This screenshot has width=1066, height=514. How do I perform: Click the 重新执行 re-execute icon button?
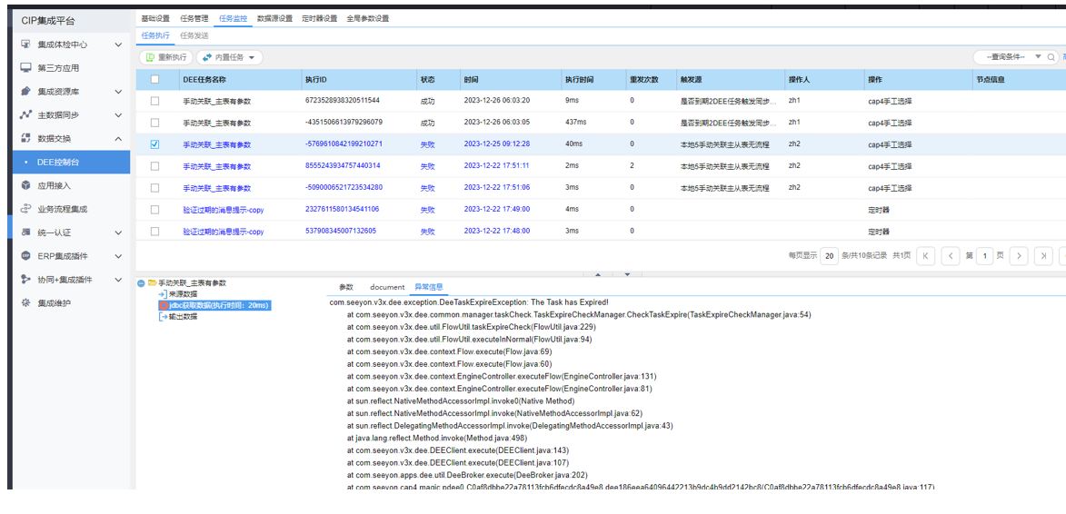151,57
